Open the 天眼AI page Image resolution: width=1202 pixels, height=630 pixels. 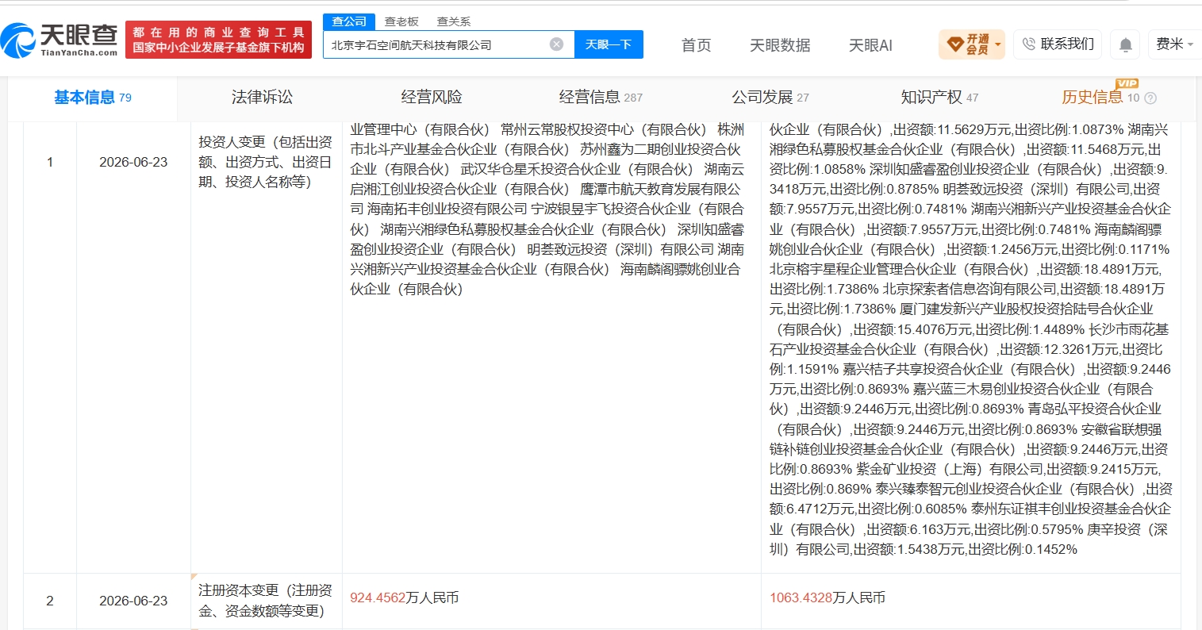coord(870,45)
